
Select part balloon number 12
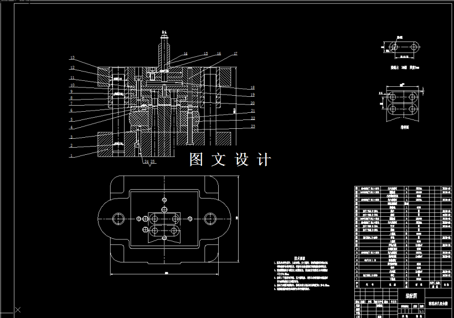click(73, 67)
